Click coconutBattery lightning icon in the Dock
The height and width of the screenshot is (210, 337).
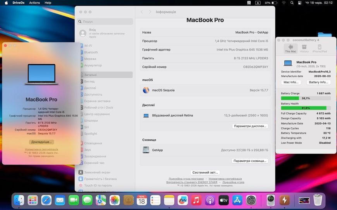coord(284,200)
